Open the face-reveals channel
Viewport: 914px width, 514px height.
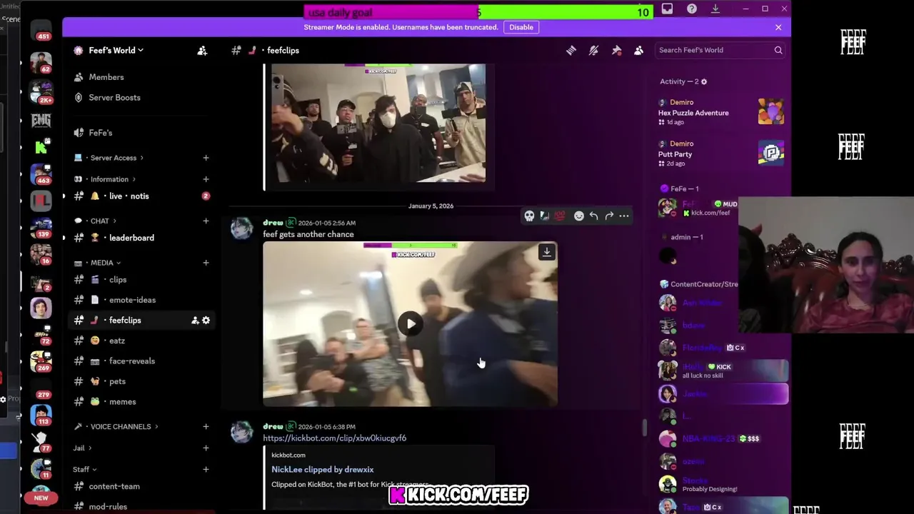[x=140, y=361]
